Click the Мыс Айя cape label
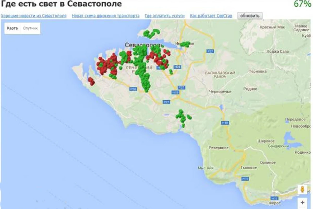Image resolution: width=313 pixels, height=209 pixels. [x=206, y=168]
